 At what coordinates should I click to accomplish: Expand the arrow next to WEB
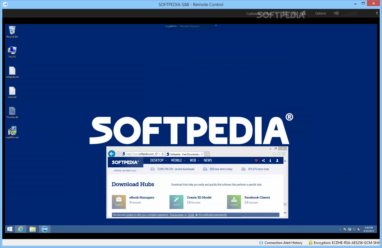click(x=199, y=161)
